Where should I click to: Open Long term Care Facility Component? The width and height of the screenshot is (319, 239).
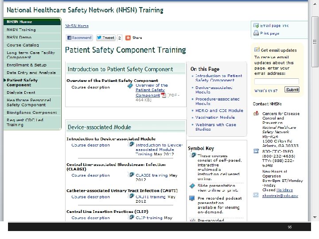pos(32,55)
